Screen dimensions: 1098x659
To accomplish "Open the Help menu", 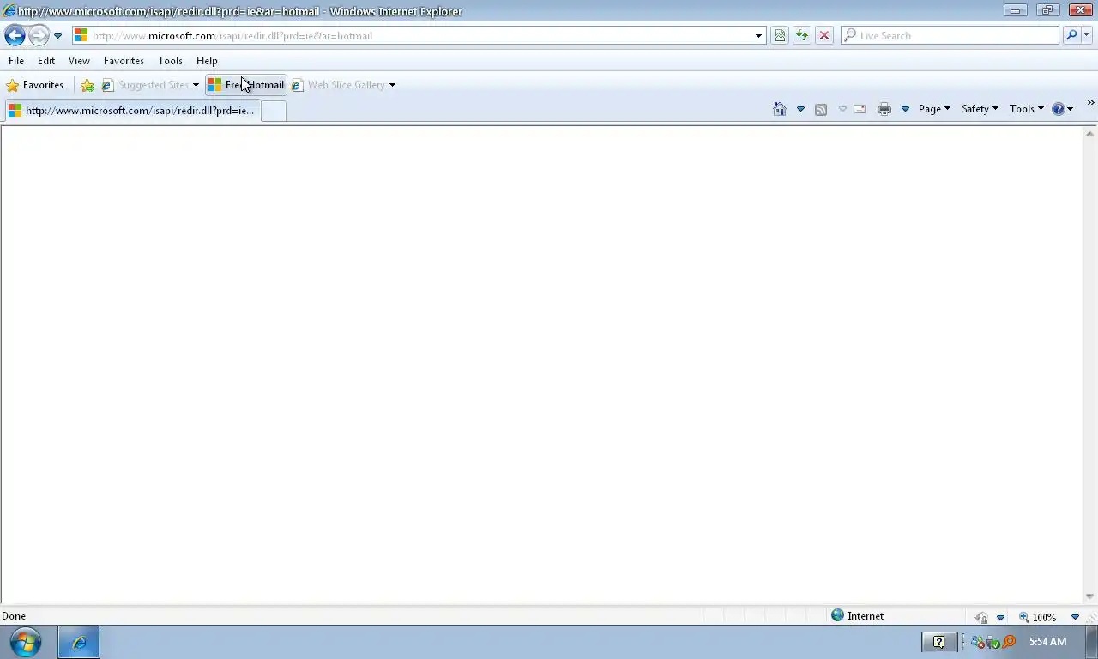I will pyautogui.click(x=207, y=61).
